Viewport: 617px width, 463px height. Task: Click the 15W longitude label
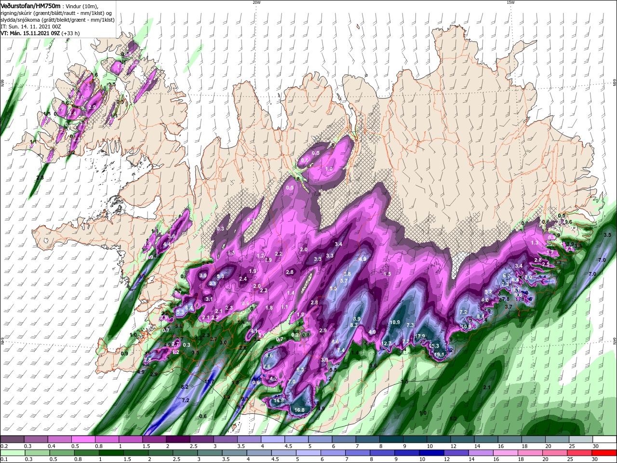click(510, 2)
